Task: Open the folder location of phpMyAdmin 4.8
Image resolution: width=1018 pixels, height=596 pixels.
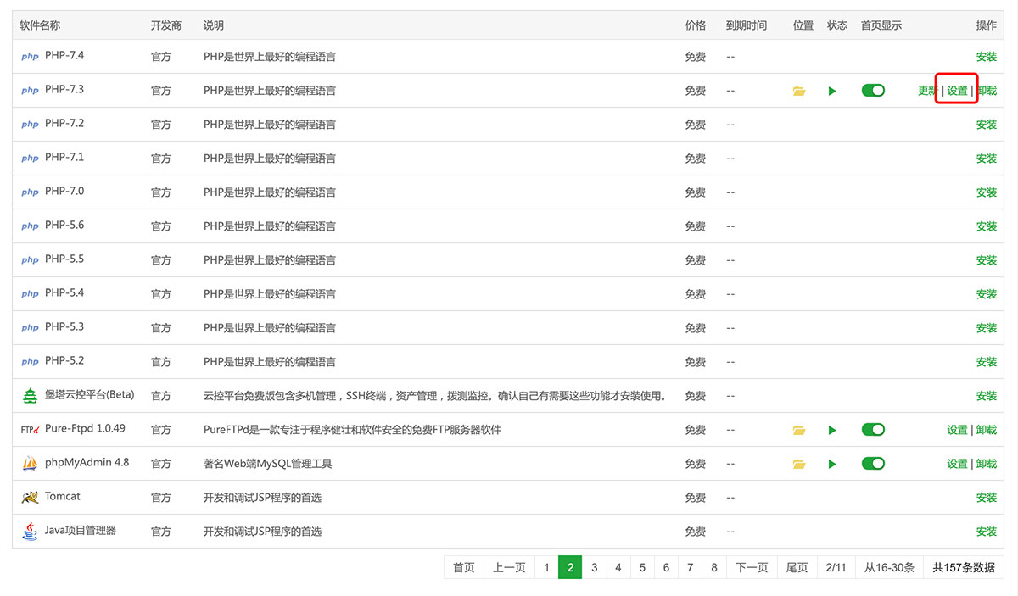Action: click(x=799, y=464)
